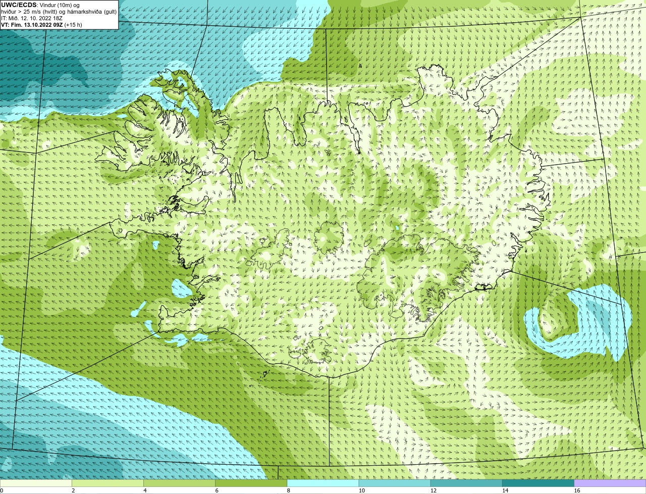Click the dark teal 14–16 legend swatch
This screenshot has width=646, height=494.
click(x=539, y=483)
